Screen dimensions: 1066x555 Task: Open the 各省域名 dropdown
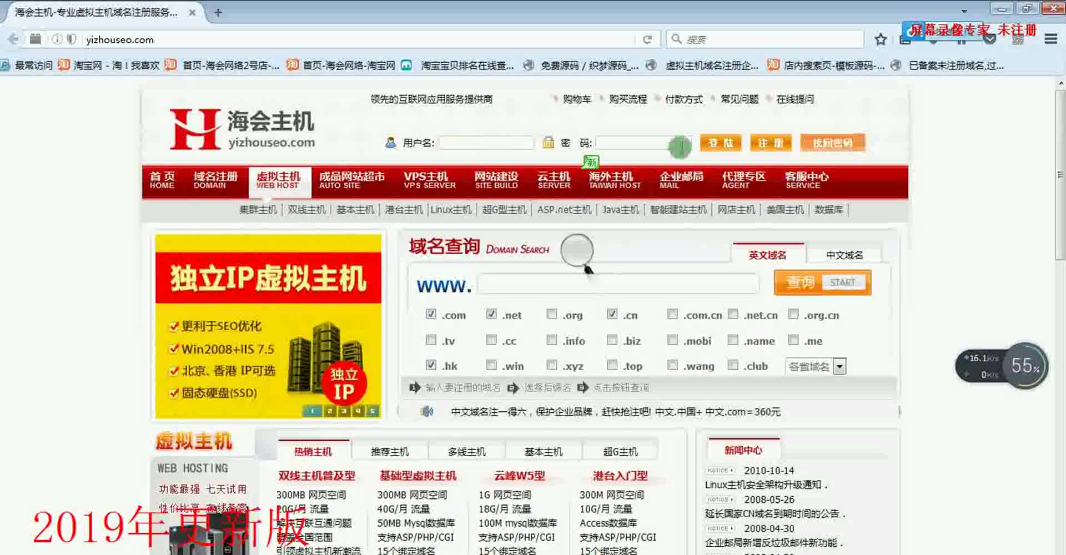click(840, 366)
